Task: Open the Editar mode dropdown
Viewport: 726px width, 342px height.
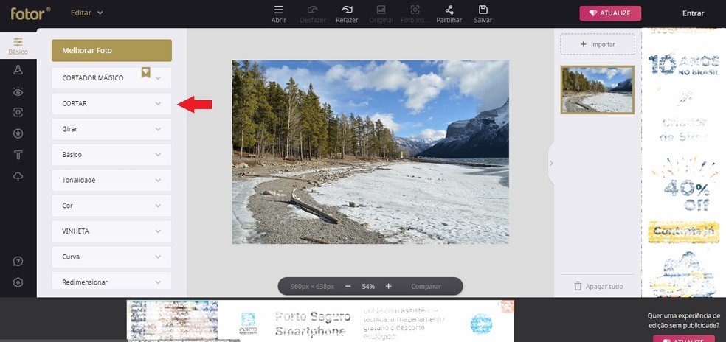Action: coord(86,13)
